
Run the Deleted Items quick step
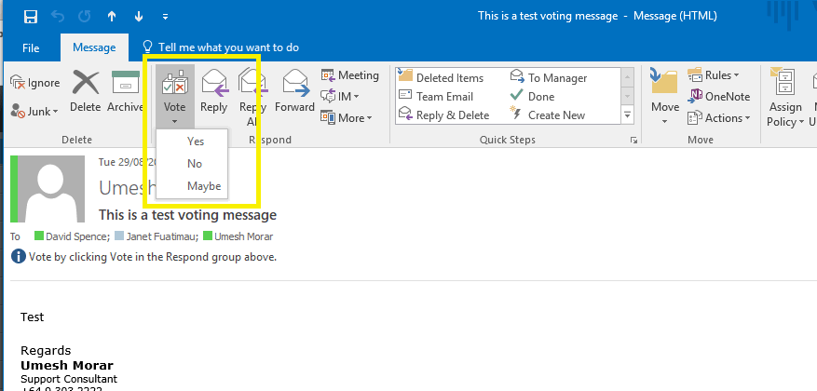pos(441,77)
